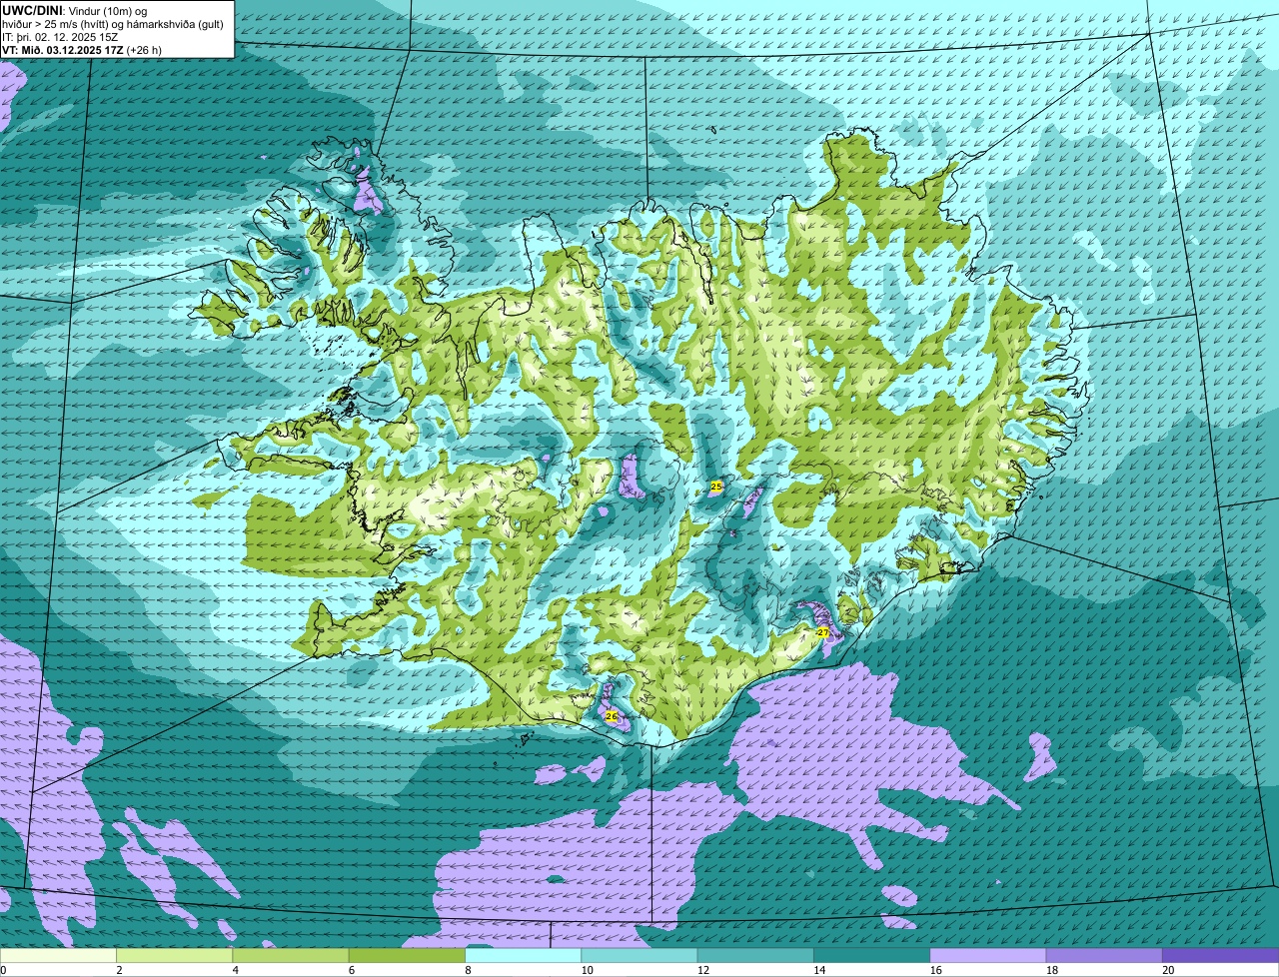1279x977 pixels.
Task: Select the 16–18 m/s lavender legend swatch
Action: click(988, 956)
